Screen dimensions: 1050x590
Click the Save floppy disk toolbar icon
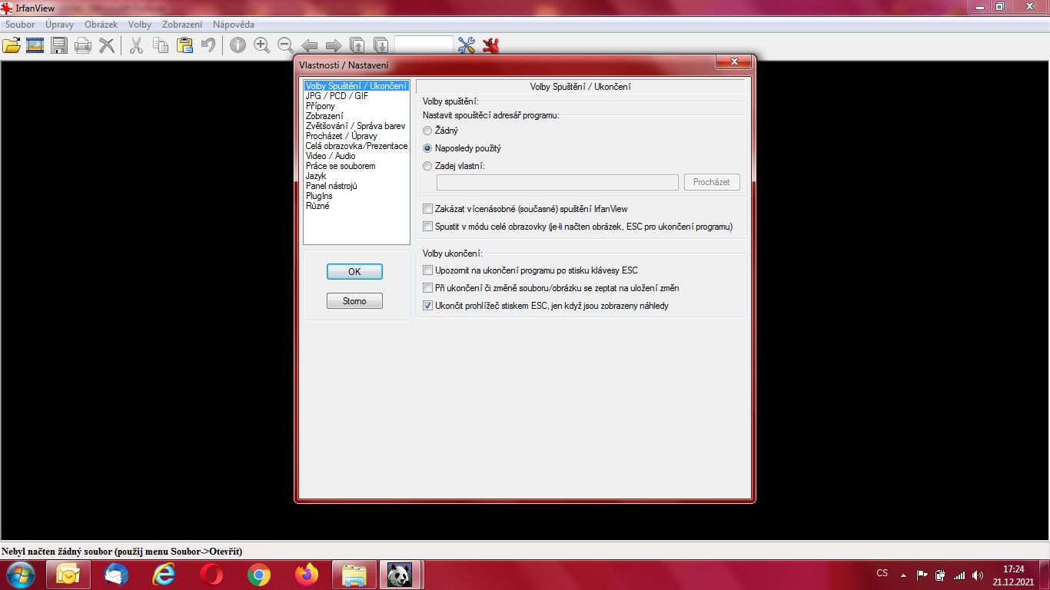pos(59,45)
